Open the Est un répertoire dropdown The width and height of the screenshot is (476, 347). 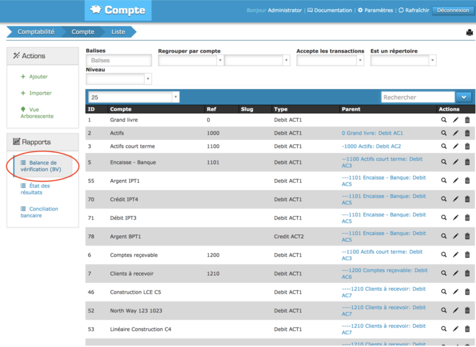pos(403,60)
